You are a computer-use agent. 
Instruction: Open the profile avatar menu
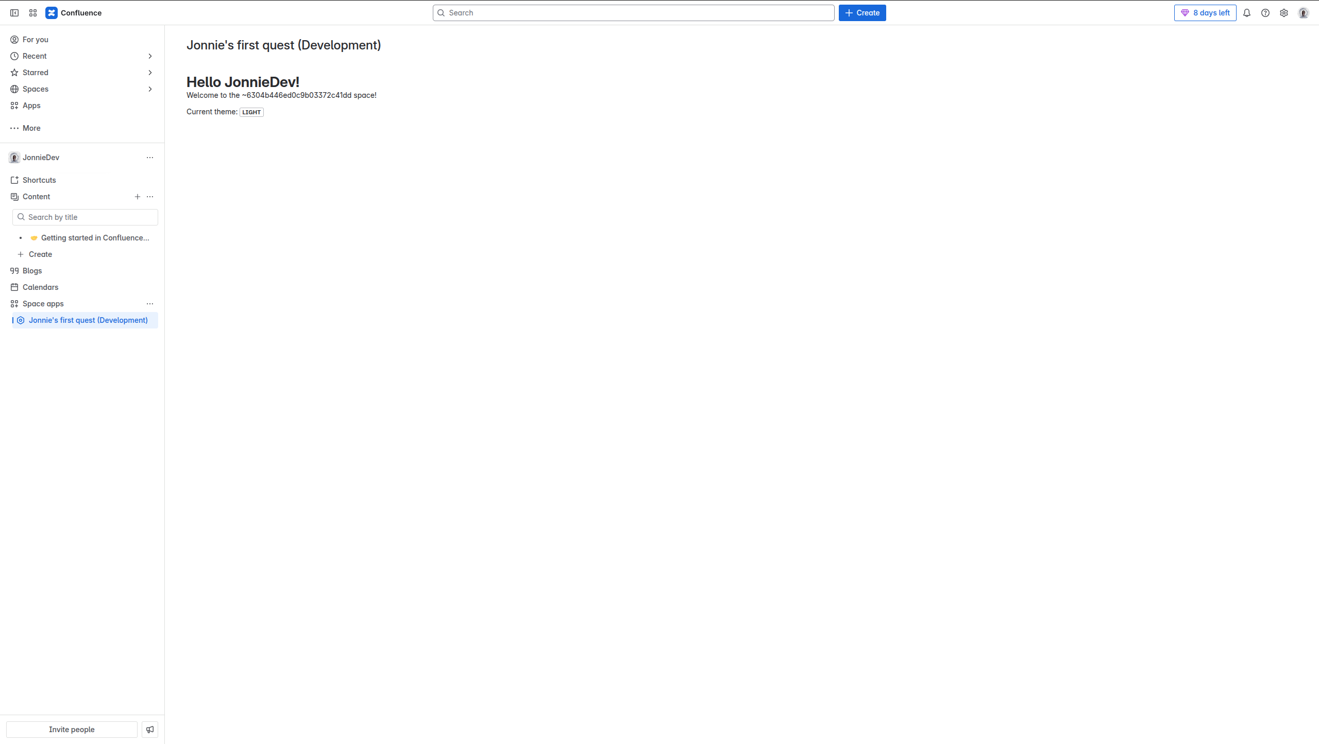point(1304,13)
